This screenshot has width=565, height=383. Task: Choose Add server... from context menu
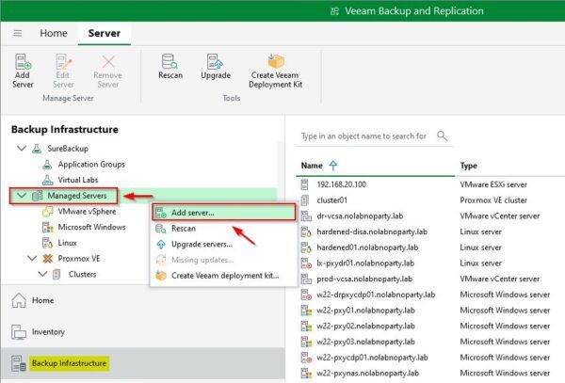coord(224,213)
